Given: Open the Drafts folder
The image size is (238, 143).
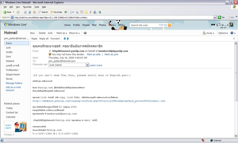Looking at the screenshot, I should click(x=9, y=52).
